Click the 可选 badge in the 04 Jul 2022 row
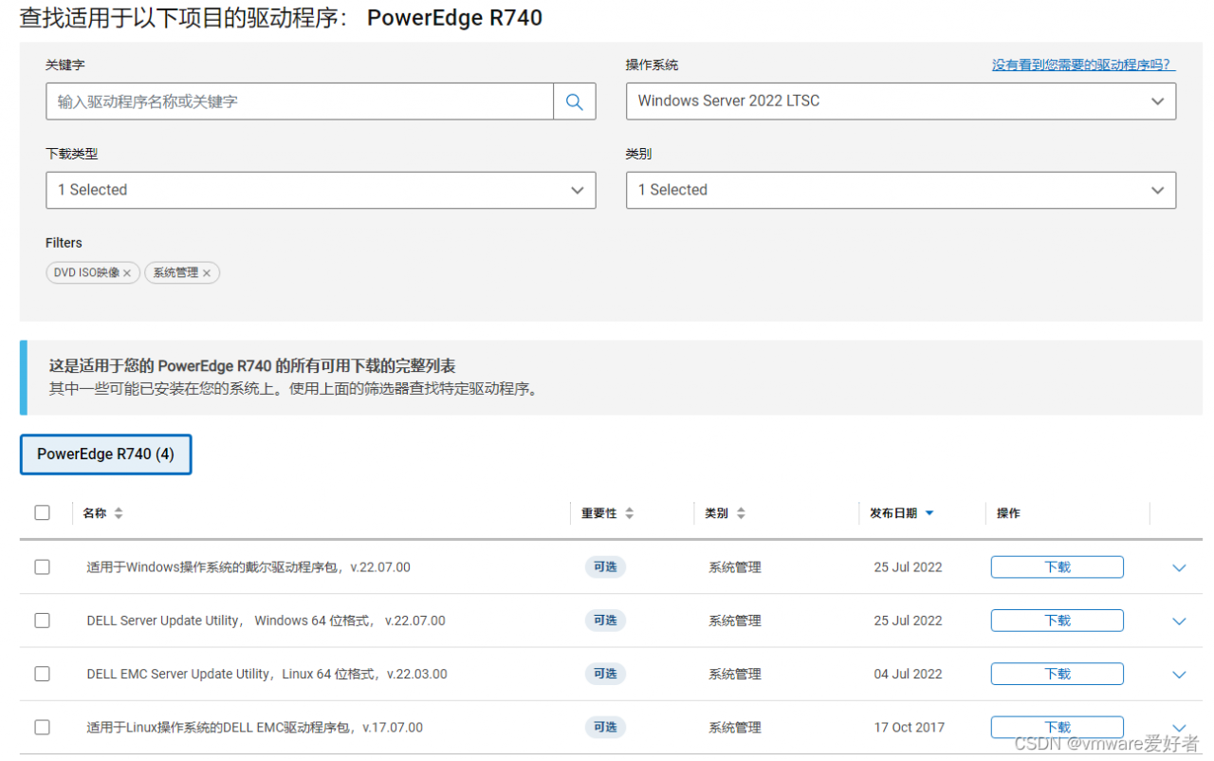 (605, 674)
